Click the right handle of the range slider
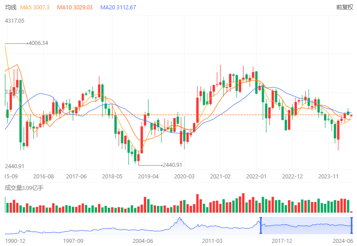Screen dimensions: 357x246 pyautogui.click(x=352, y=225)
